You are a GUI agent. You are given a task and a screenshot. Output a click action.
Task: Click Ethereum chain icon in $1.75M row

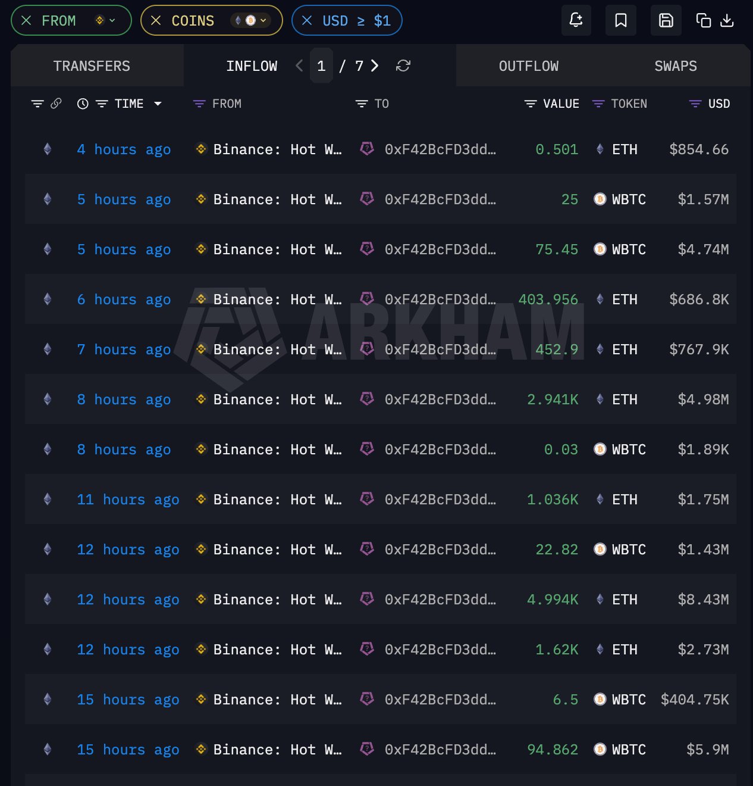pos(48,499)
